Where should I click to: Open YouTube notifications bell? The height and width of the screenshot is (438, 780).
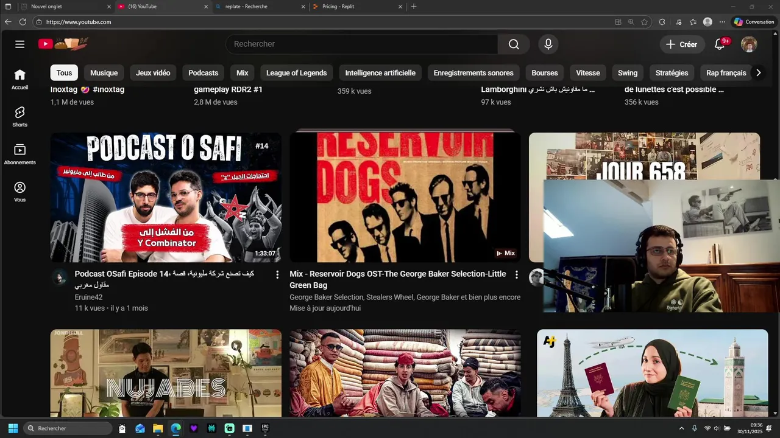720,44
